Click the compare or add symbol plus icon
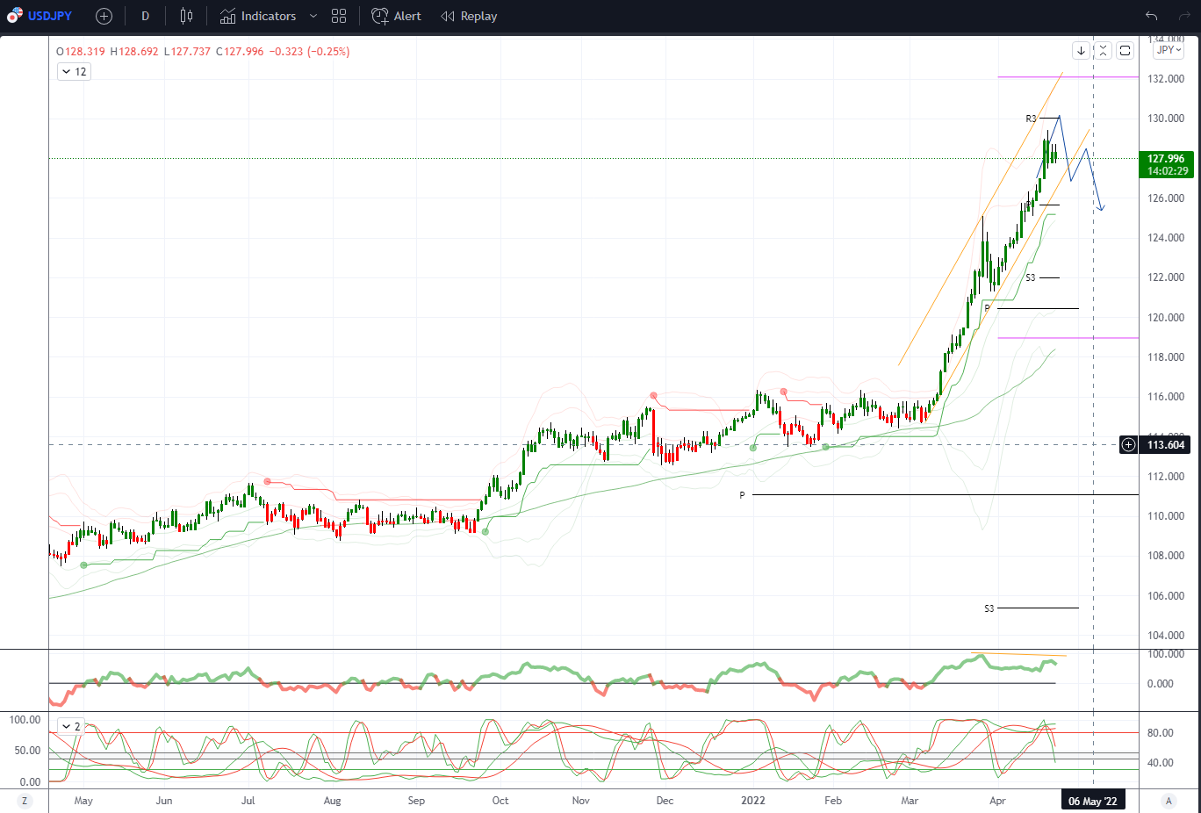The width and height of the screenshot is (1201, 813). 104,16
